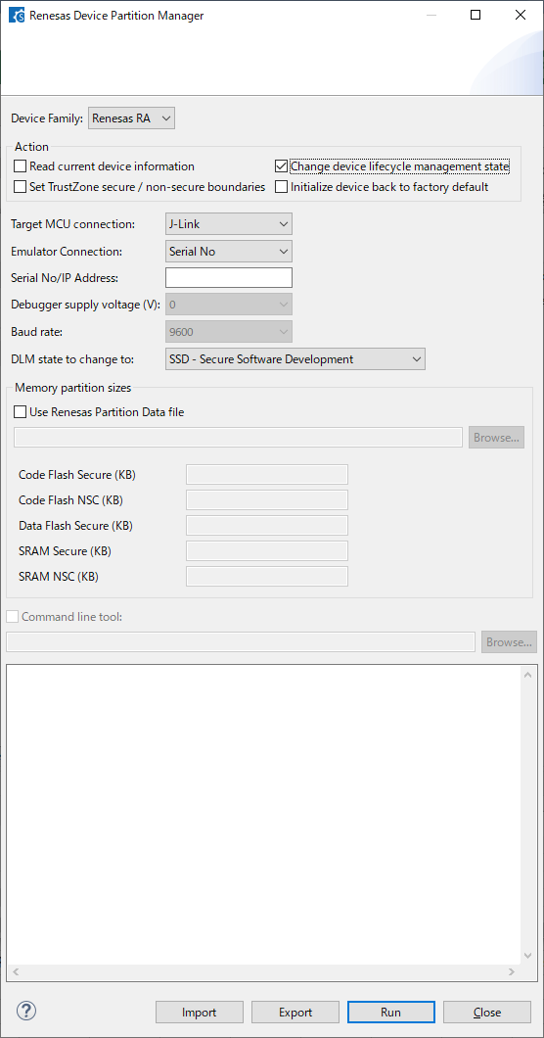Click output area scroll left arrow
The height and width of the screenshot is (1038, 544).
(16, 971)
